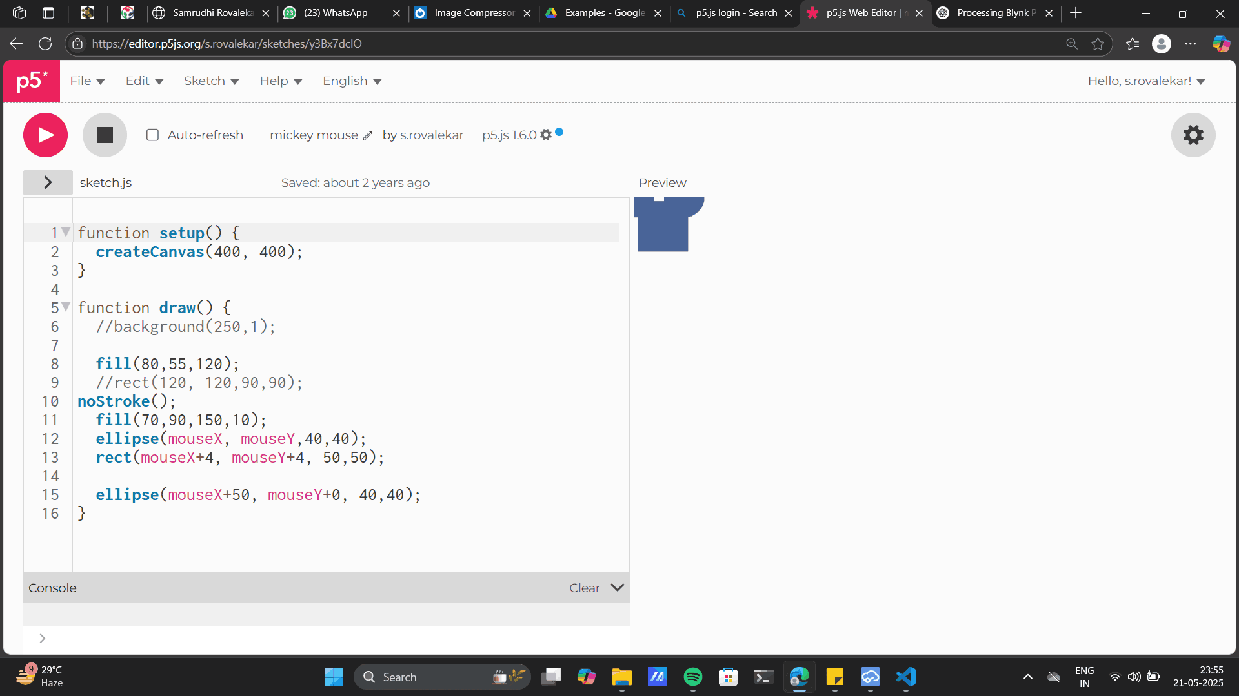
Task: Click the mickey mouse sketch title
Action: point(314,135)
